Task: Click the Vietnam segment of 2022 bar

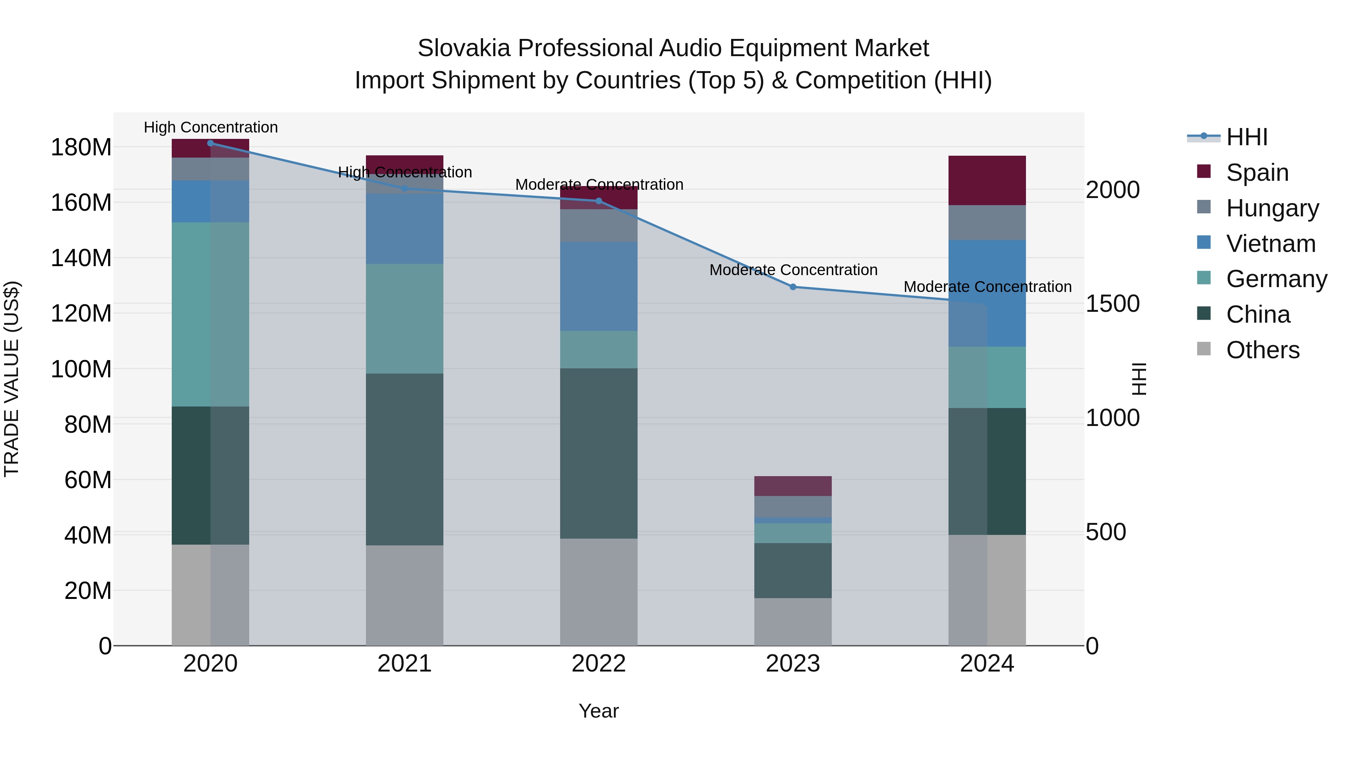Action: tap(599, 286)
